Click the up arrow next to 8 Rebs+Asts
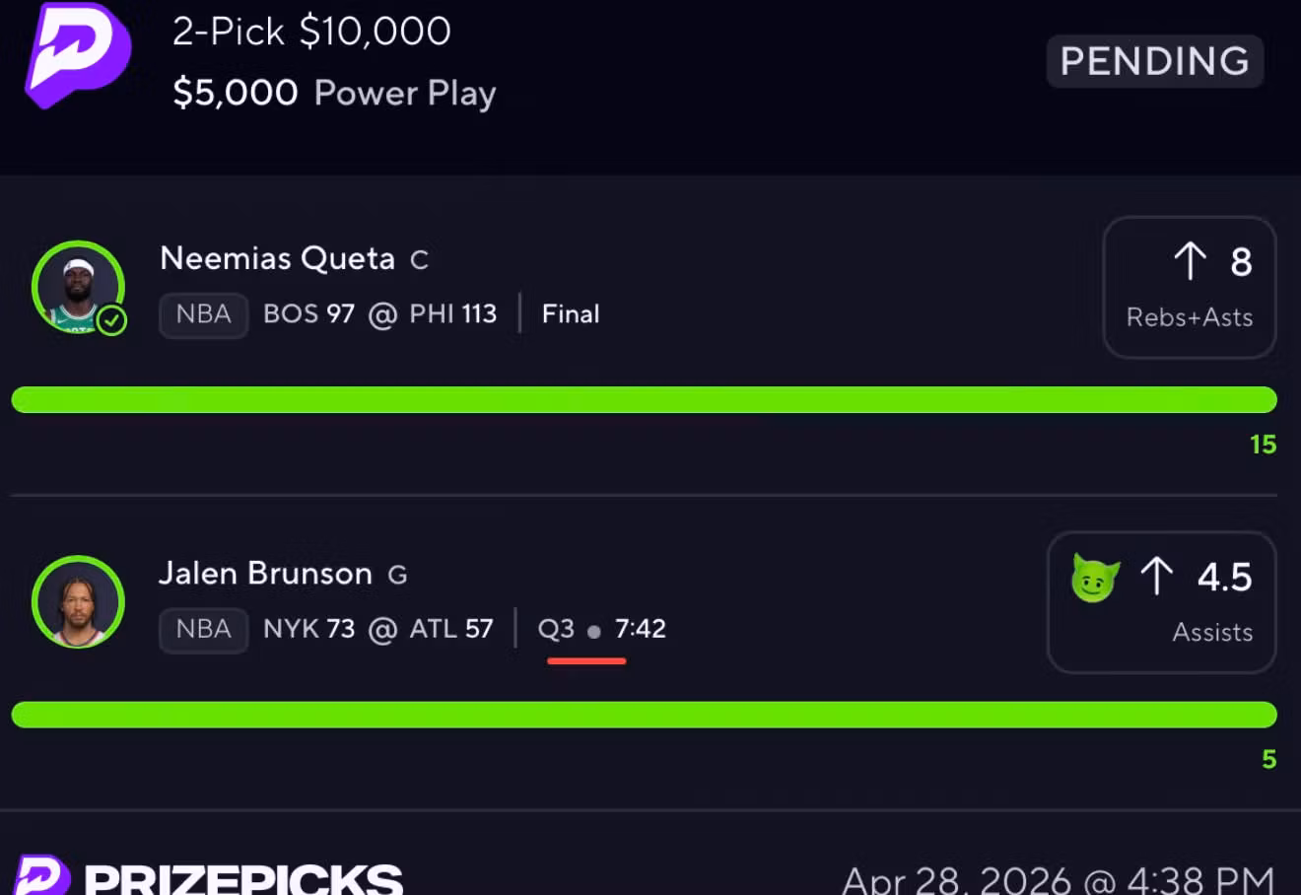The height and width of the screenshot is (895, 1301). pos(1190,261)
